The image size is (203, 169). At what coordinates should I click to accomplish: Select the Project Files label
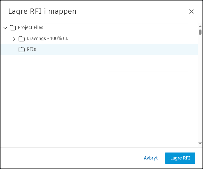click(31, 28)
